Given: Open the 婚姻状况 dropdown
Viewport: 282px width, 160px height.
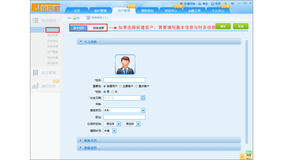Looking at the screenshot, I should coord(114,131).
